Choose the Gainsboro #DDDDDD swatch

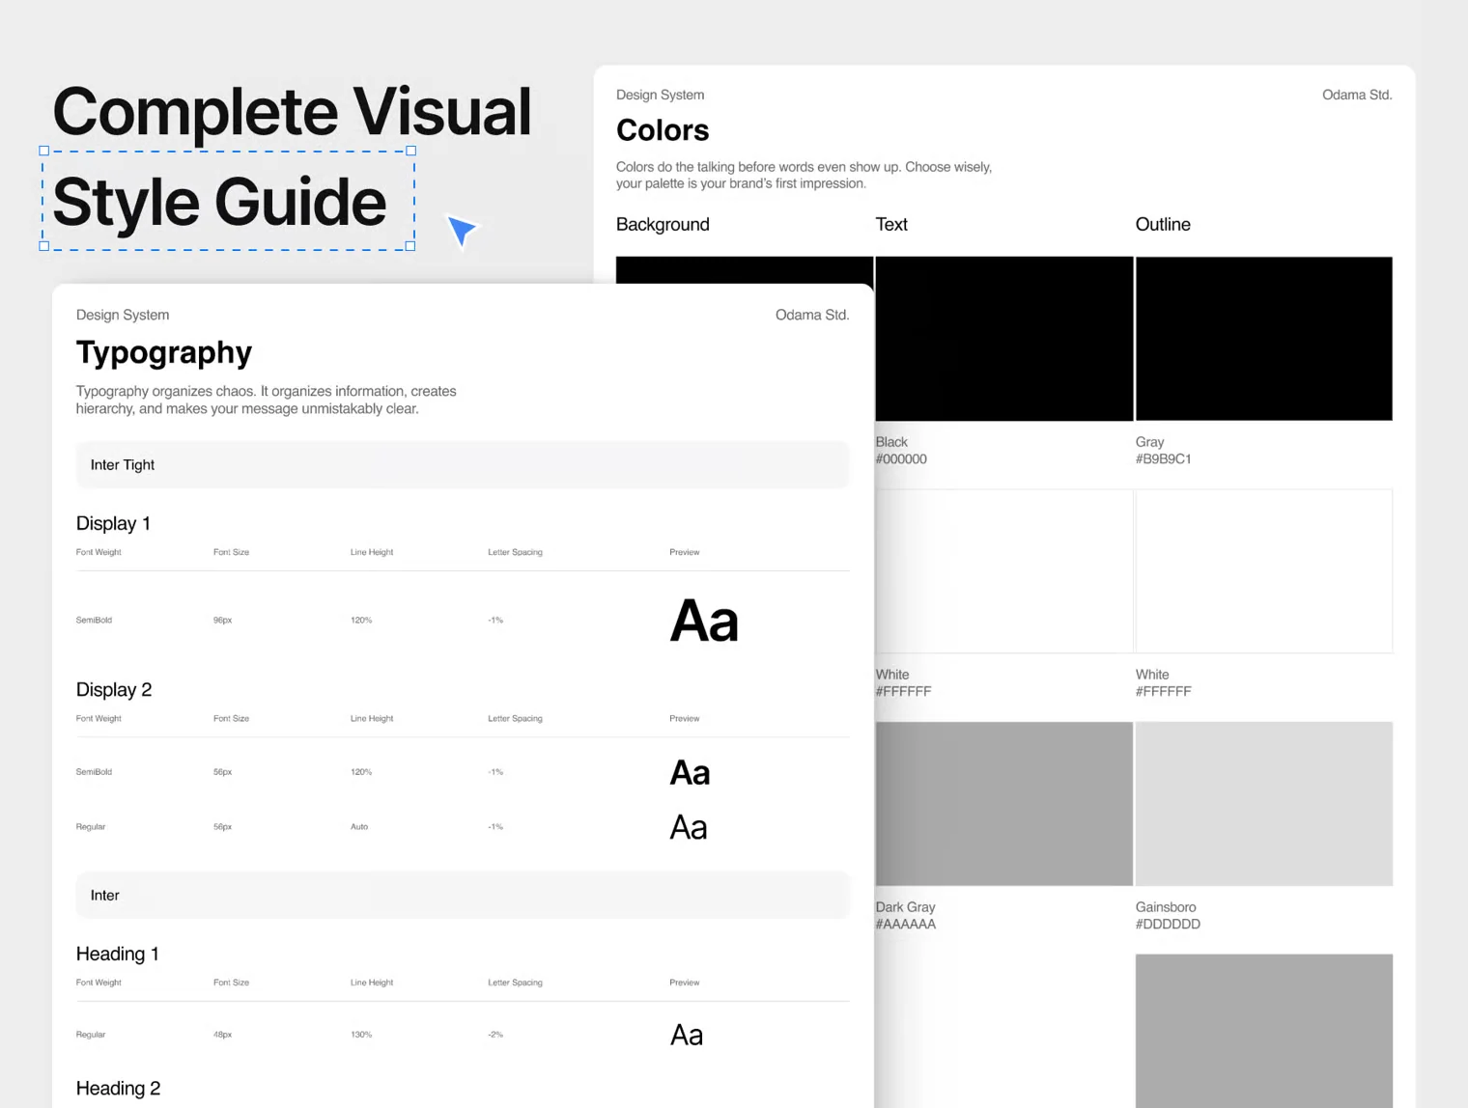click(1263, 804)
